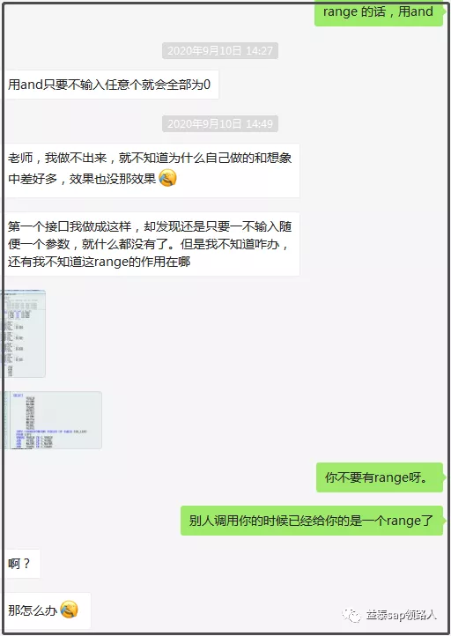The width and height of the screenshot is (451, 636).
Task: Click the blue SELECT keyword in the code image
Action: 18,396
